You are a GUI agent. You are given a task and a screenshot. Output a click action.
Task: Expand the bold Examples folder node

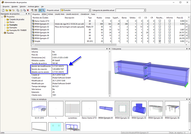pos(5,25)
